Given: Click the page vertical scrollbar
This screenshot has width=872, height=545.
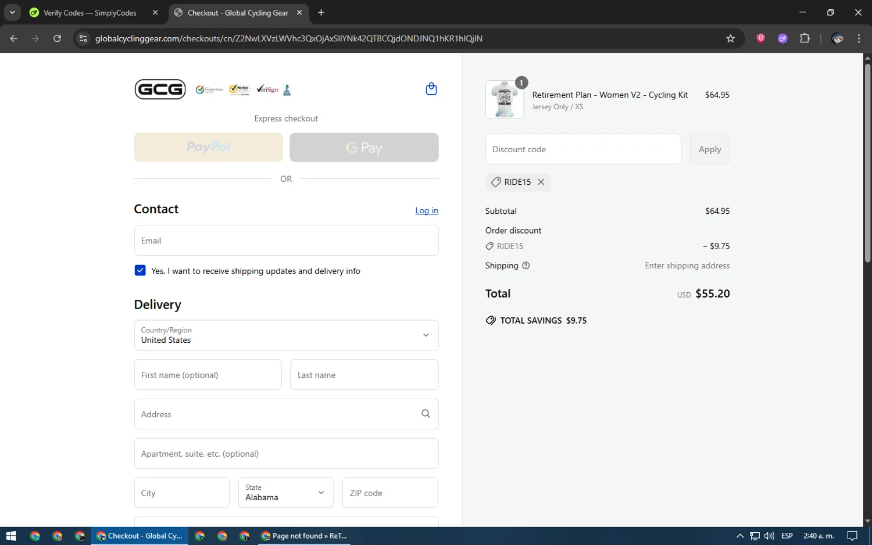Looking at the screenshot, I should point(867,163).
